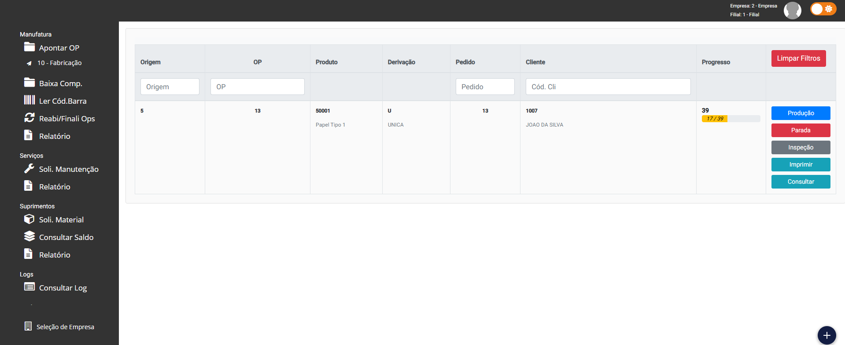845x345 pixels.
Task: Focus the Cód. Cli filter field
Action: pyautogui.click(x=608, y=87)
